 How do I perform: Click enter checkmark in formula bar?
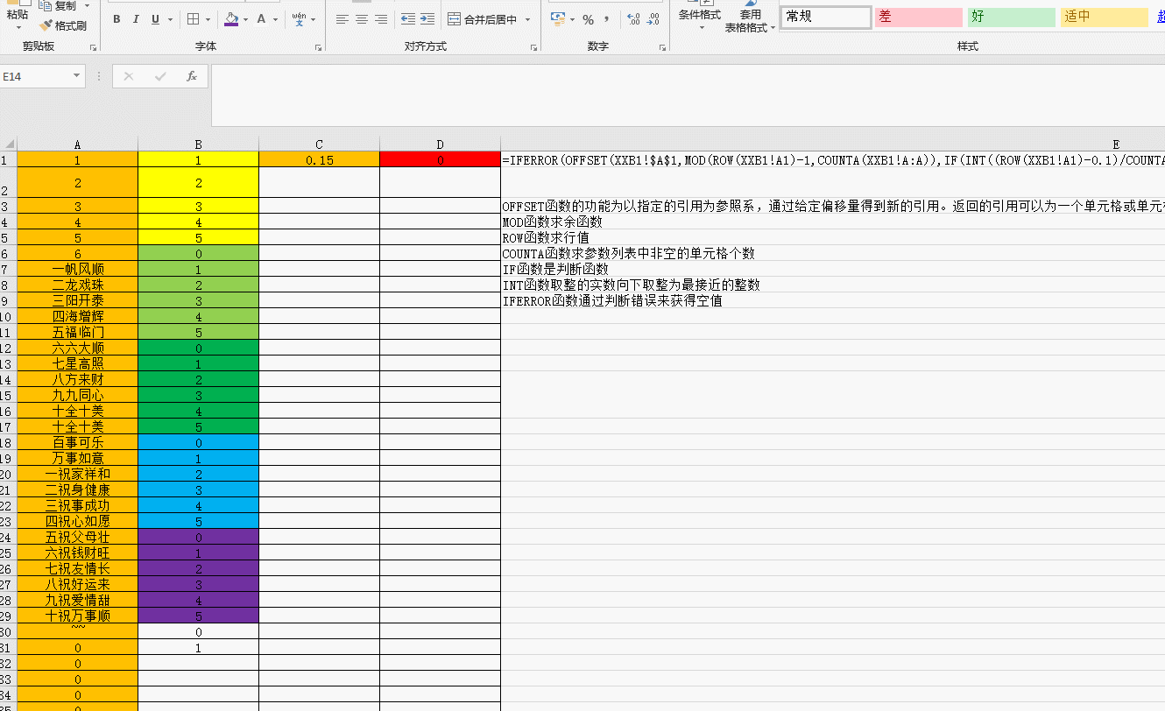coord(160,76)
